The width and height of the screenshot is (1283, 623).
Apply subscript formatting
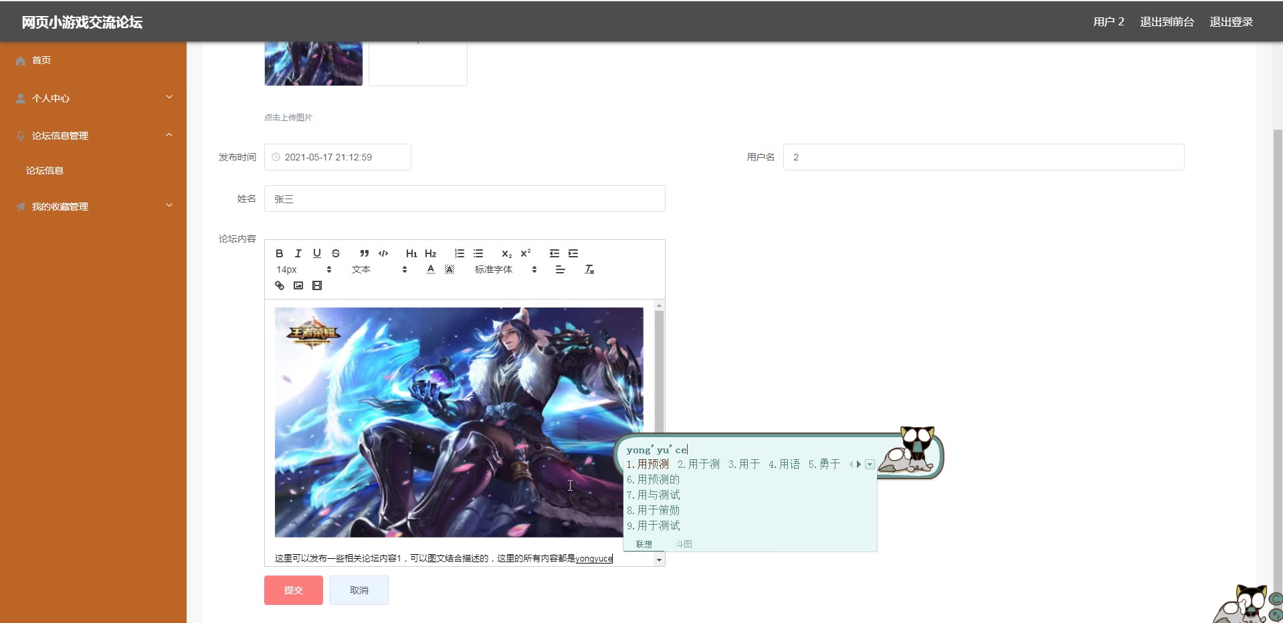point(506,253)
